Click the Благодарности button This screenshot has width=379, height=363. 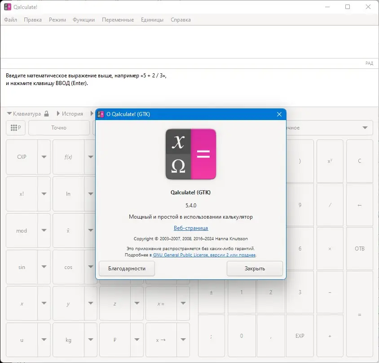tap(127, 269)
